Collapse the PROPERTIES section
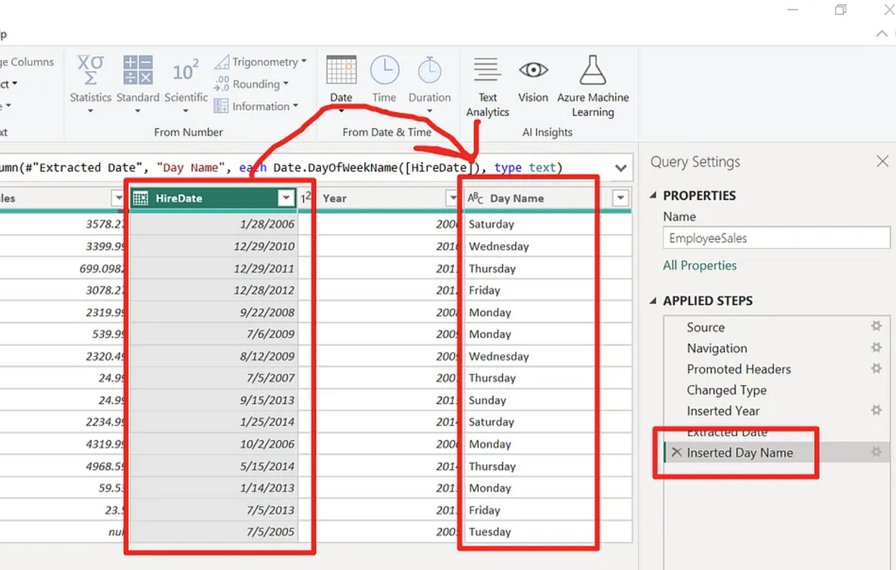The image size is (896, 570). [x=653, y=195]
